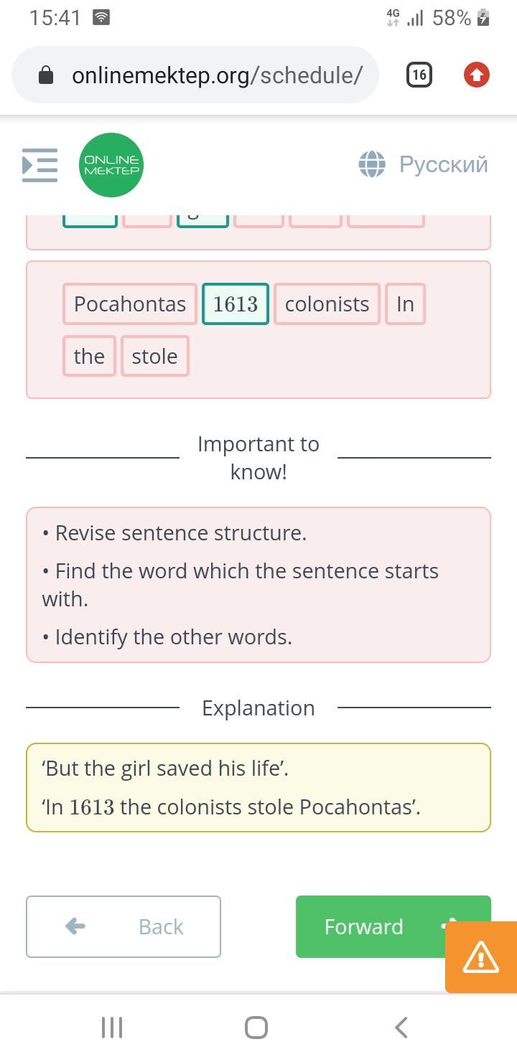
Task: Tap the 'the' word tile
Action: [89, 356]
